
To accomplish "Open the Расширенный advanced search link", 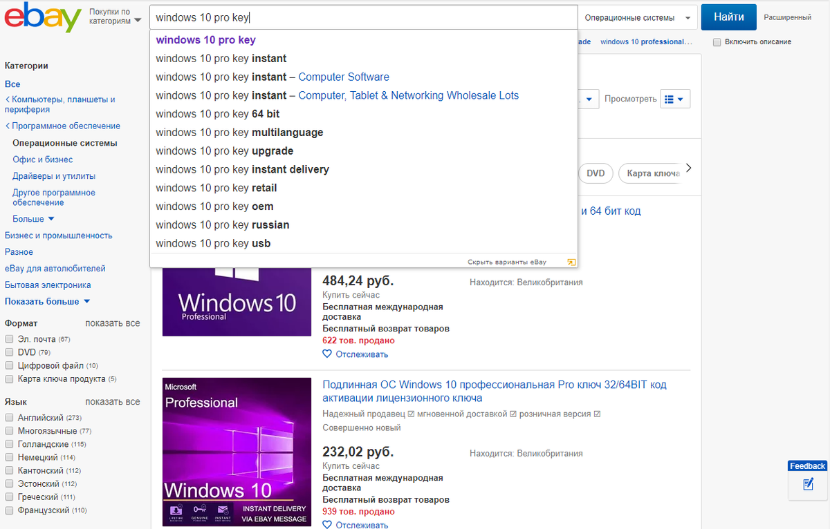I will (x=788, y=17).
